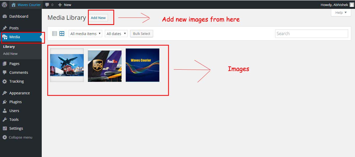Select the airplane and train thumbnail
The image size is (355, 157).
pos(67,65)
